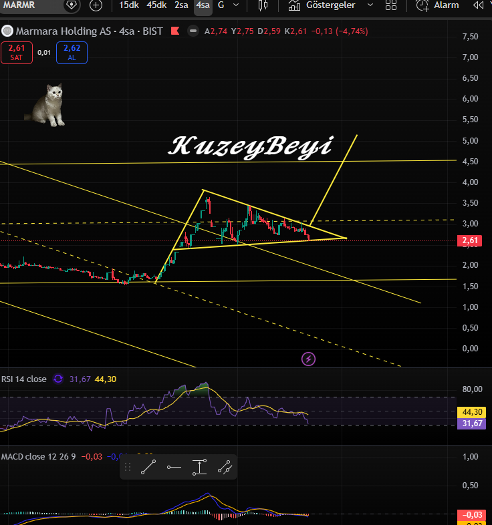The width and height of the screenshot is (492, 525).
Task: Click the red flag icon by BIST
Action: click(175, 31)
